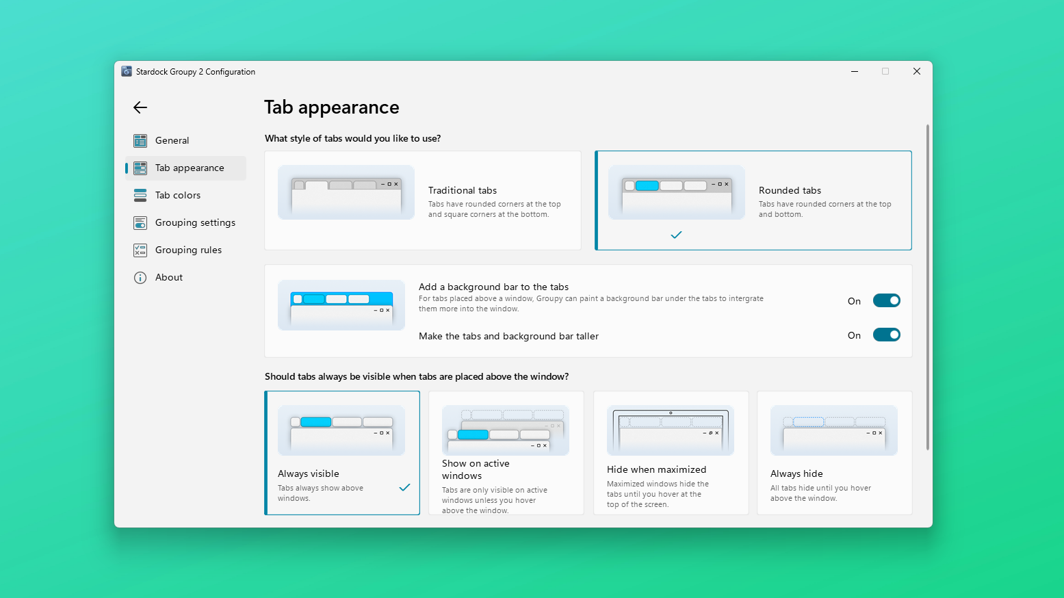This screenshot has width=1064, height=598.
Task: Choose the Rounded tabs style option
Action: point(753,200)
